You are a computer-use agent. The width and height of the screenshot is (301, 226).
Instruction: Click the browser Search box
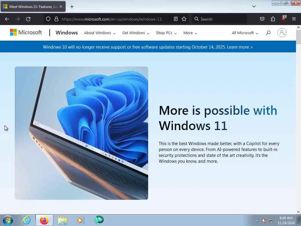pyautogui.click(x=219, y=19)
